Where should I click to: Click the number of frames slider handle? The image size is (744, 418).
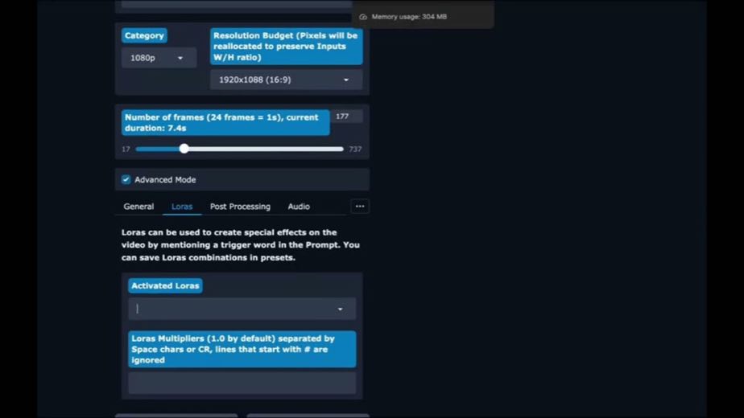click(184, 149)
